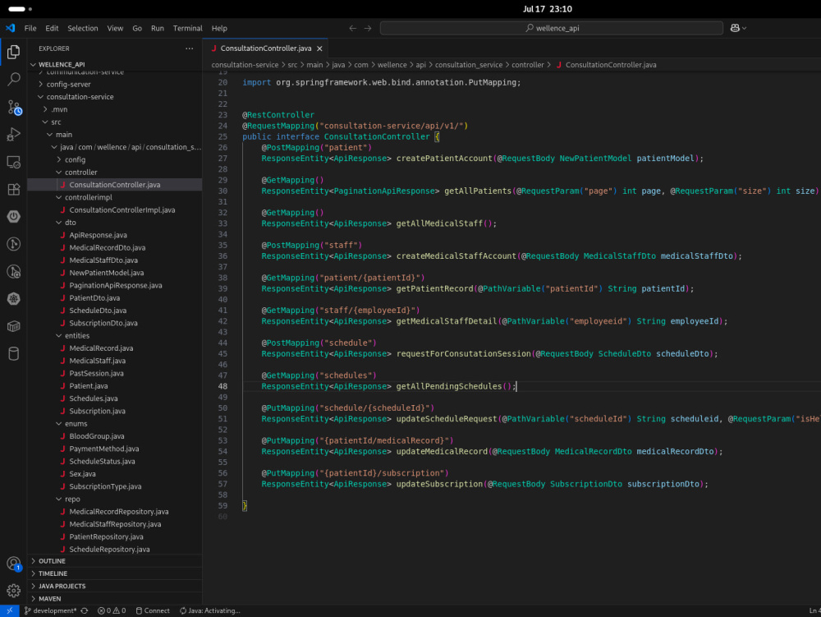
Task: Open the Run menu
Action: (158, 28)
